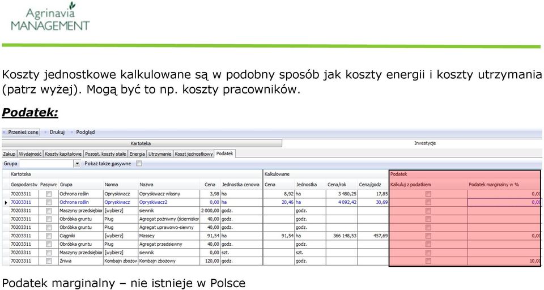Toggle Pasywny checkbox for Opryskiwacz własny row
The width and height of the screenshot is (544, 290).
point(49,194)
